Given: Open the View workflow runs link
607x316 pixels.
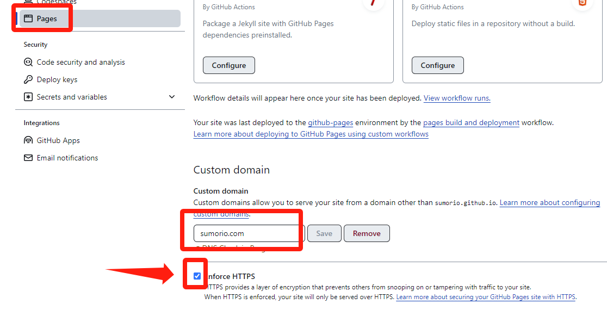Looking at the screenshot, I should 457,98.
